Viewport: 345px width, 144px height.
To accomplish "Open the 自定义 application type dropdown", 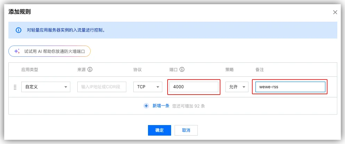I will coord(46,87).
